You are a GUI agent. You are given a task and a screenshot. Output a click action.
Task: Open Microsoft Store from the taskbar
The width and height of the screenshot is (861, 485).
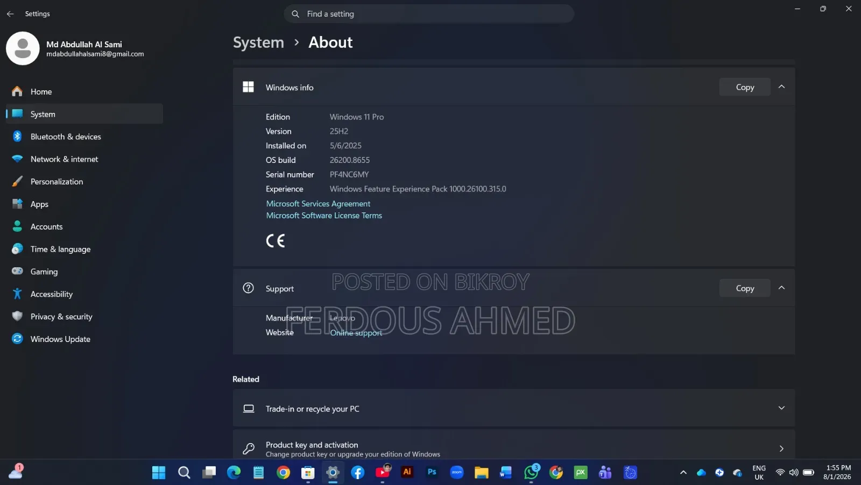click(x=308, y=473)
